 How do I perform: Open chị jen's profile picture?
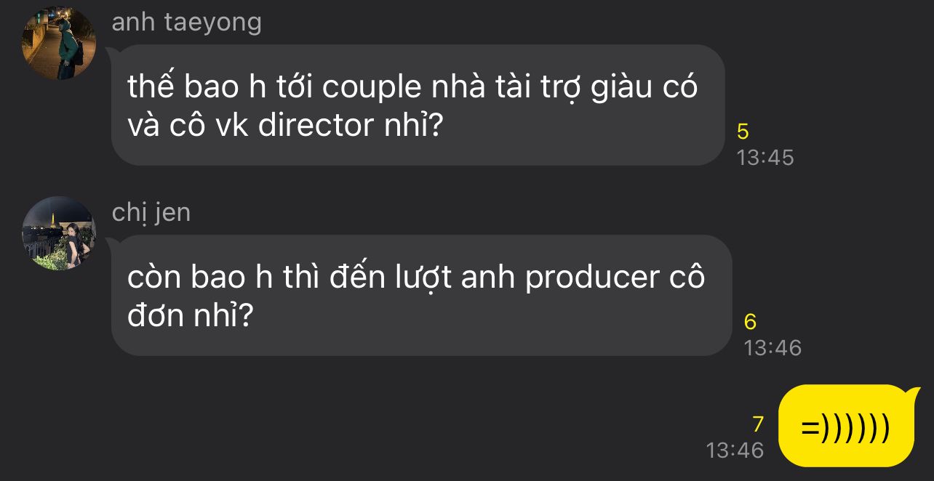[59, 233]
